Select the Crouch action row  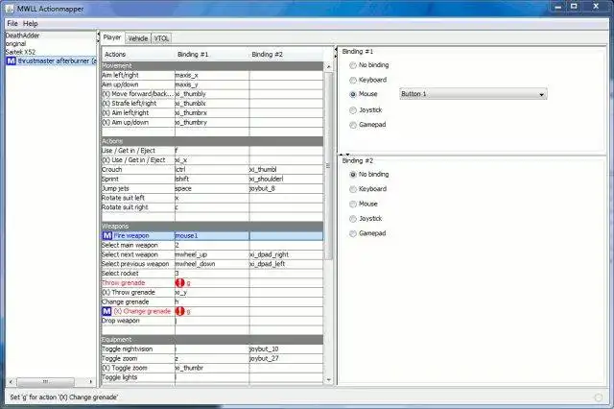click(x=212, y=170)
